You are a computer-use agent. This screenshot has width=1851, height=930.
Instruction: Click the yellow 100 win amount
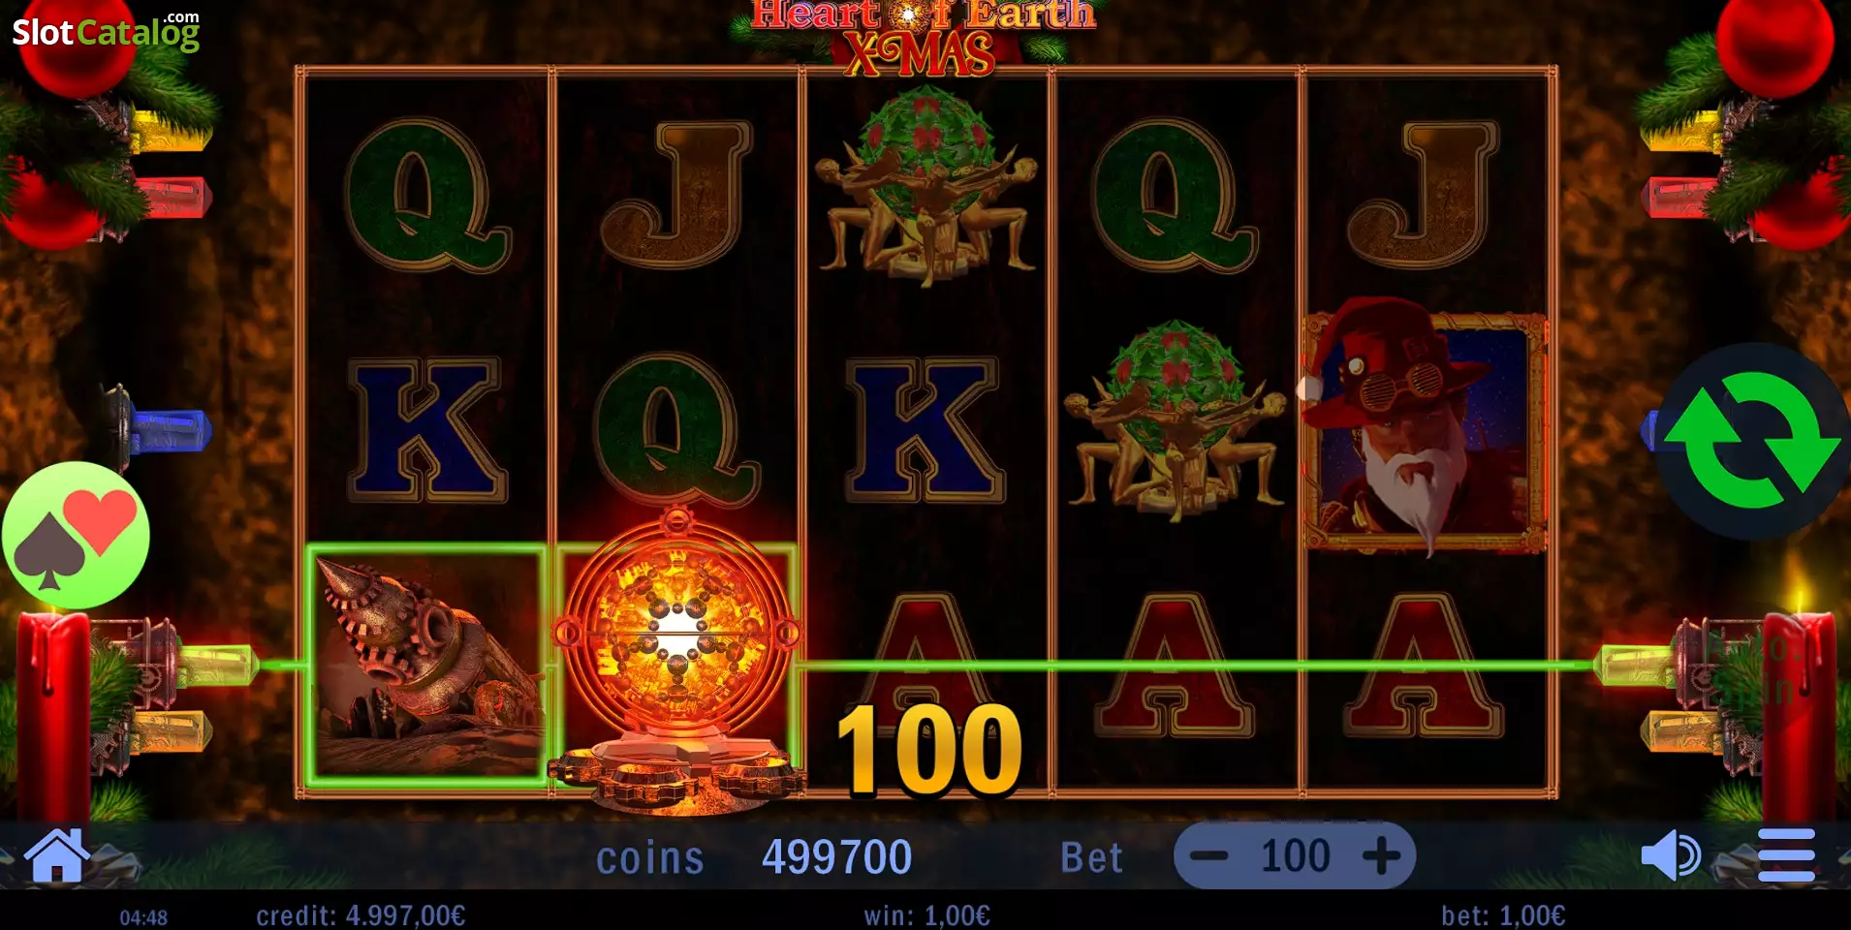pos(929,749)
